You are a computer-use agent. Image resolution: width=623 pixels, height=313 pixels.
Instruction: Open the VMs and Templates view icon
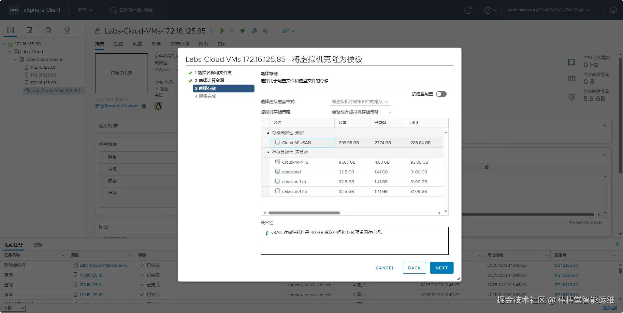tap(29, 30)
